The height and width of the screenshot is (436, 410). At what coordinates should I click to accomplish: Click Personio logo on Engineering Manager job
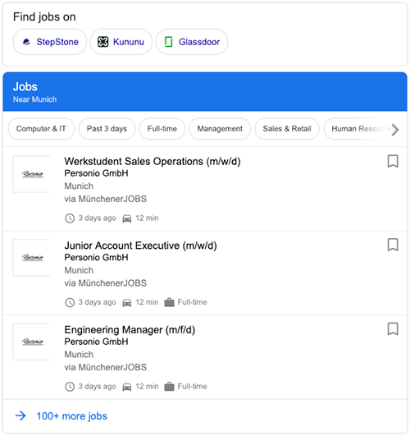[32, 342]
